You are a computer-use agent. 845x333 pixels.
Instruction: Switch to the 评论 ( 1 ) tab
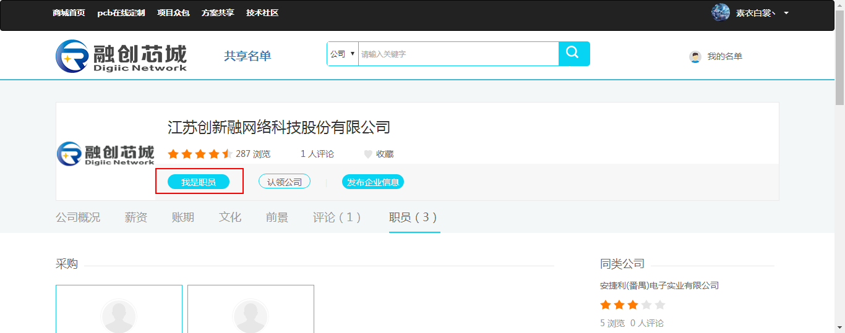coord(338,217)
